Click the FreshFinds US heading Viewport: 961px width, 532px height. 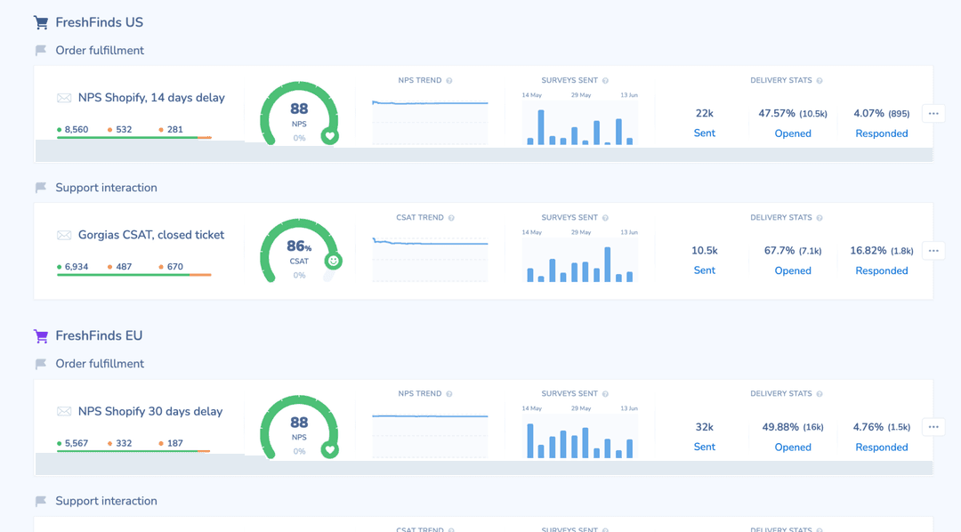(100, 22)
